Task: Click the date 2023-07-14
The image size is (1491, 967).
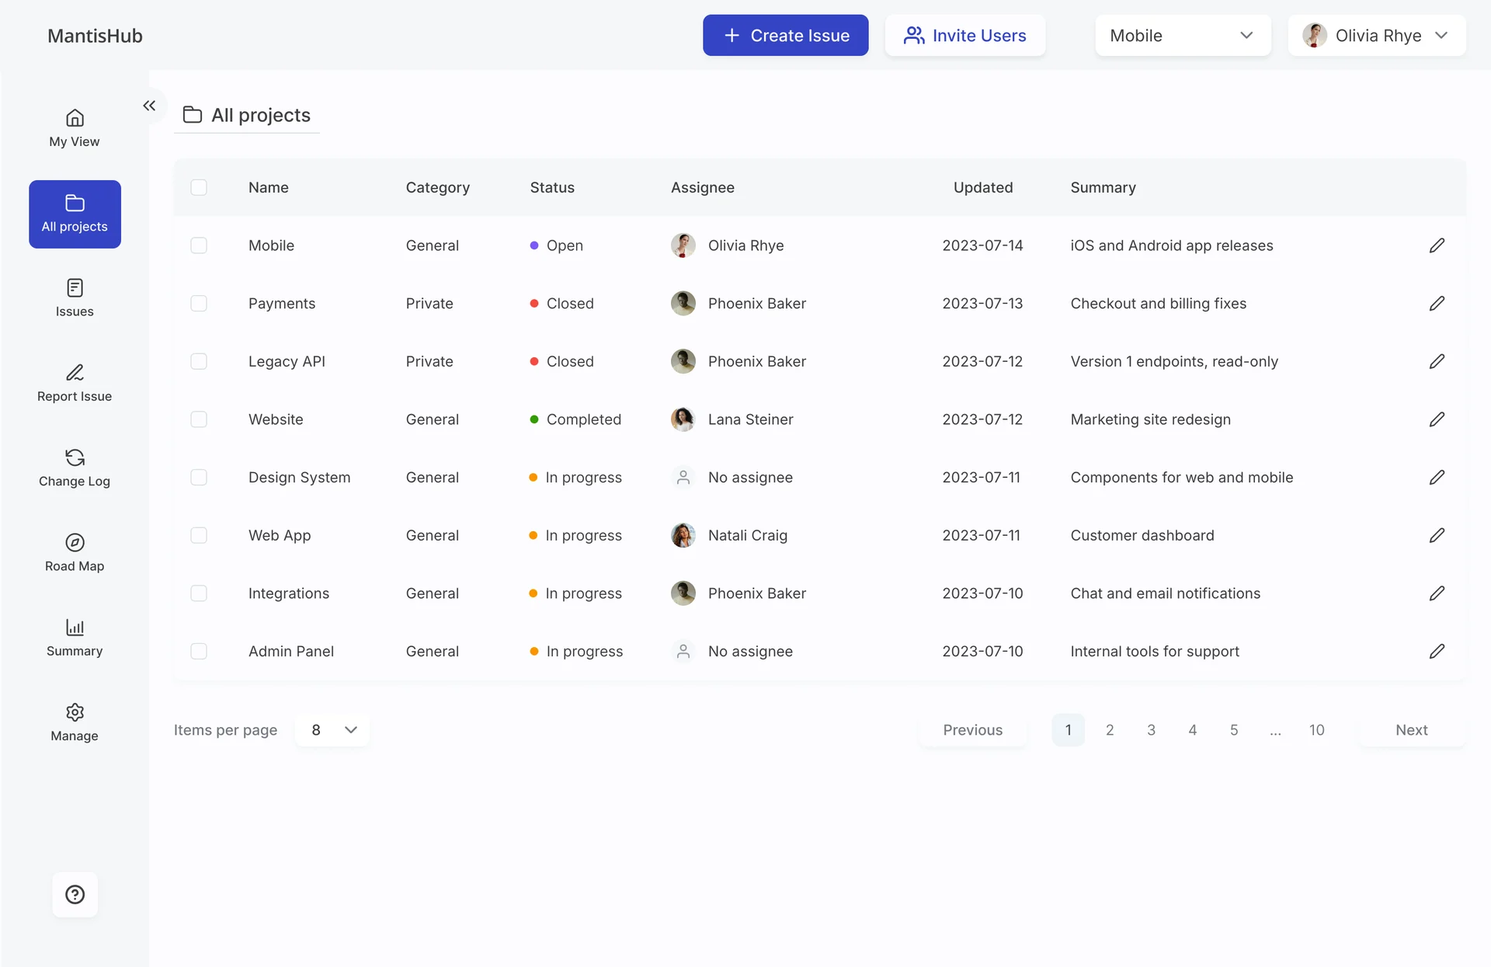Action: point(982,245)
